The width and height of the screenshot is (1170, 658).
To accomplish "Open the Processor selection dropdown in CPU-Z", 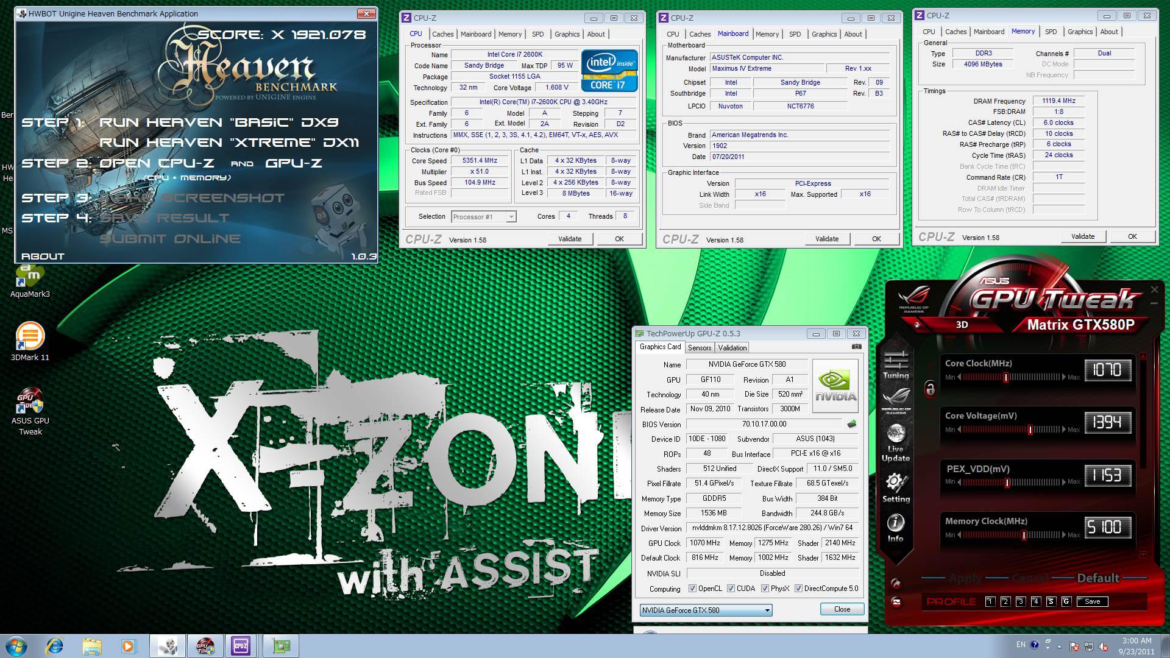I will (484, 217).
